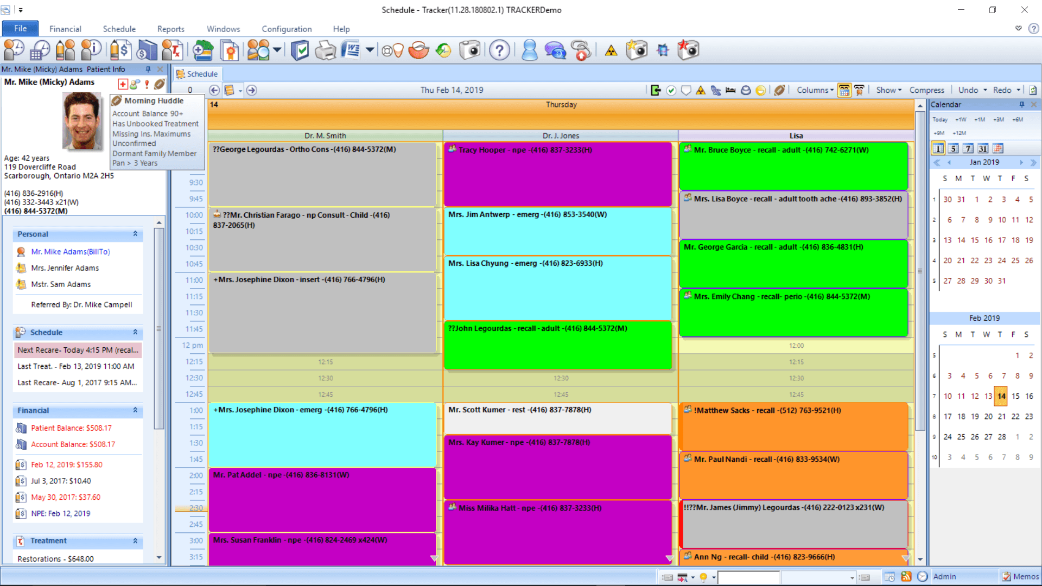1042x586 pixels.
Task: Select the purple Tracy Hooper npe appointment
Action: pyautogui.click(x=558, y=174)
